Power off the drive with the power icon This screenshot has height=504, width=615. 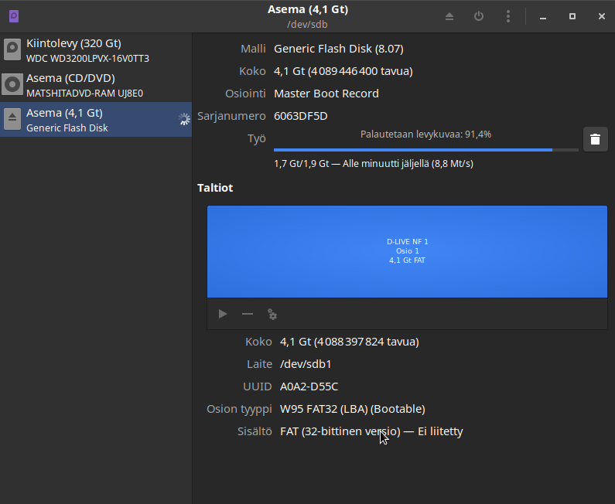point(479,16)
